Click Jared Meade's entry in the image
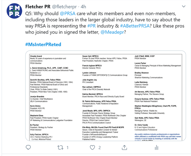The image size is (191, 156). pos(104,116)
